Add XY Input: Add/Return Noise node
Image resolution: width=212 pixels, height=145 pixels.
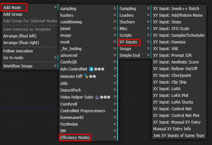point(179,15)
